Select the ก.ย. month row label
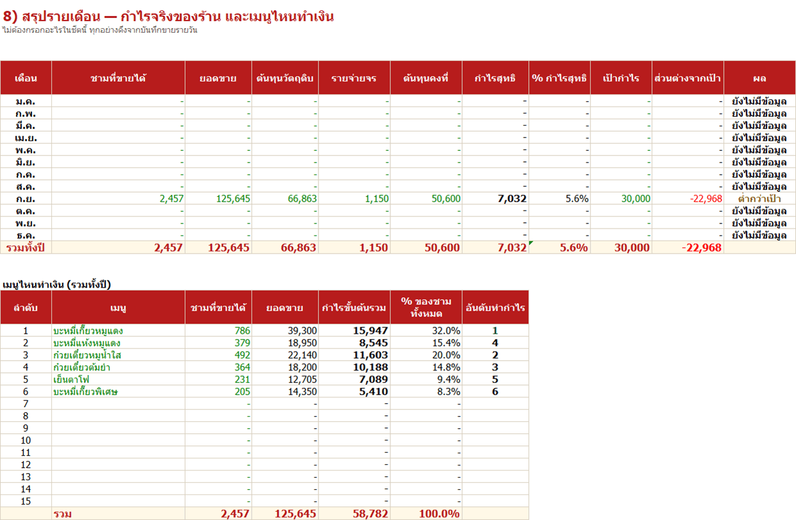Viewport: 796px width, 520px height. pyautogui.click(x=26, y=199)
